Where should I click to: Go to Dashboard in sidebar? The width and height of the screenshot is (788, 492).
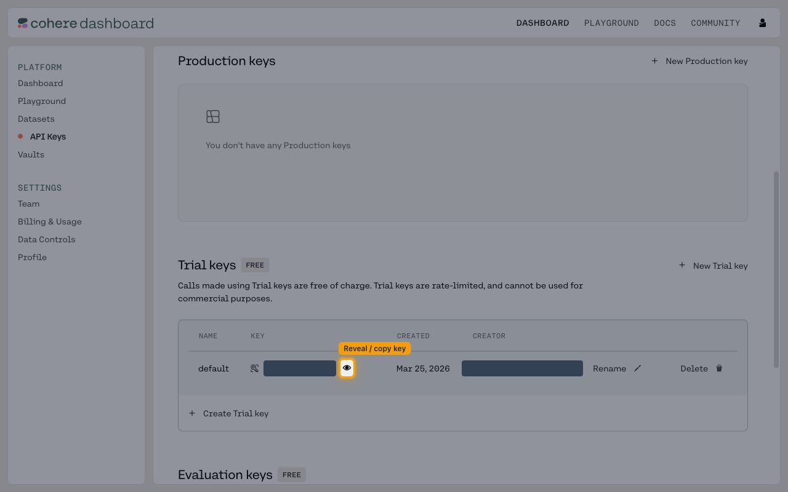40,83
